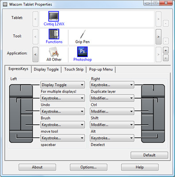Expand the Modifier dropdown above Ctrl
The height and width of the screenshot is (177, 175).
112,98
